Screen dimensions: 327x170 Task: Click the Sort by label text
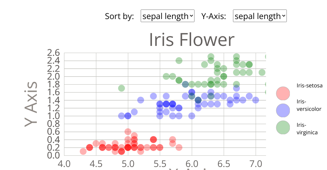click(119, 16)
